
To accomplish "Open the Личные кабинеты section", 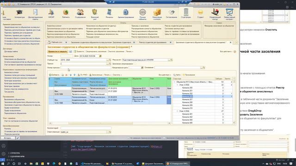I will tap(142, 14).
